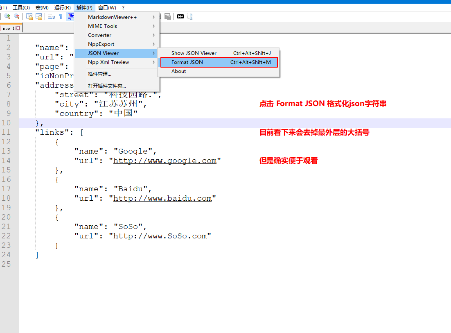Toggle show all characters with the ¶ icon
The height and width of the screenshot is (333, 451).
pos(61,16)
